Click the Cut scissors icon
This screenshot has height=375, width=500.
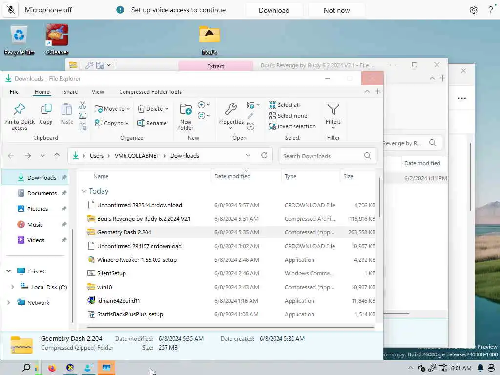(83, 105)
